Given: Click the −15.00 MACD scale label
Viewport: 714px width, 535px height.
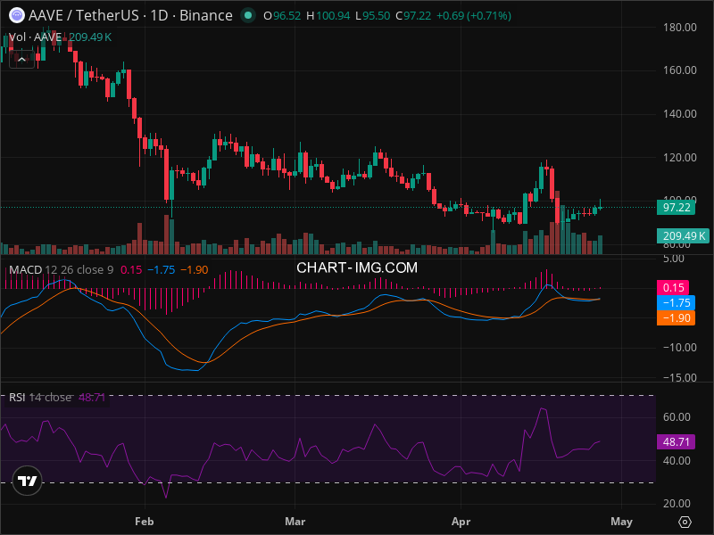Looking at the screenshot, I should click(679, 377).
